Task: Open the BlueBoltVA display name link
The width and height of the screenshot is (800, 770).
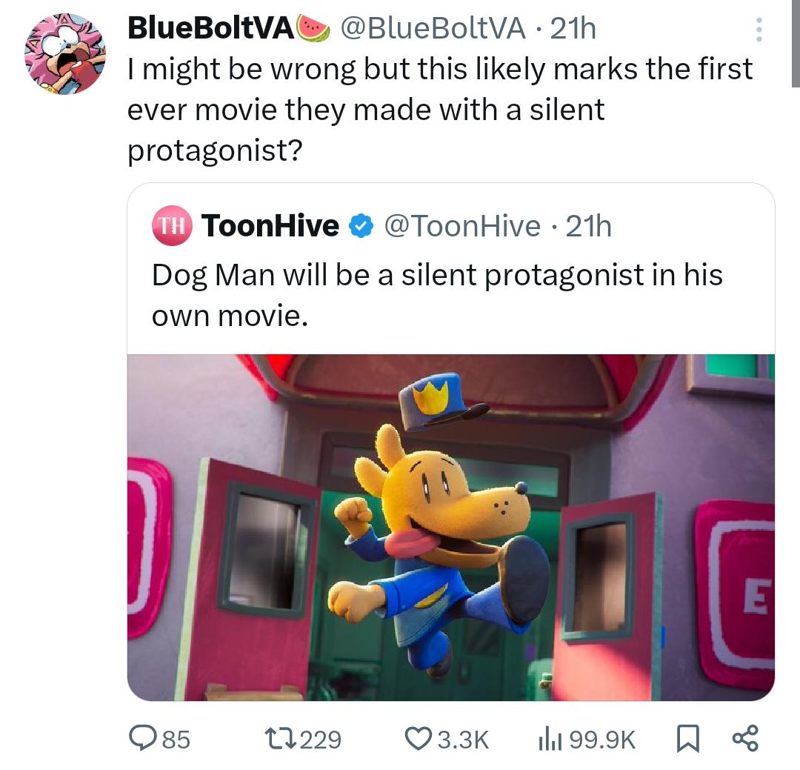Action: [212, 28]
